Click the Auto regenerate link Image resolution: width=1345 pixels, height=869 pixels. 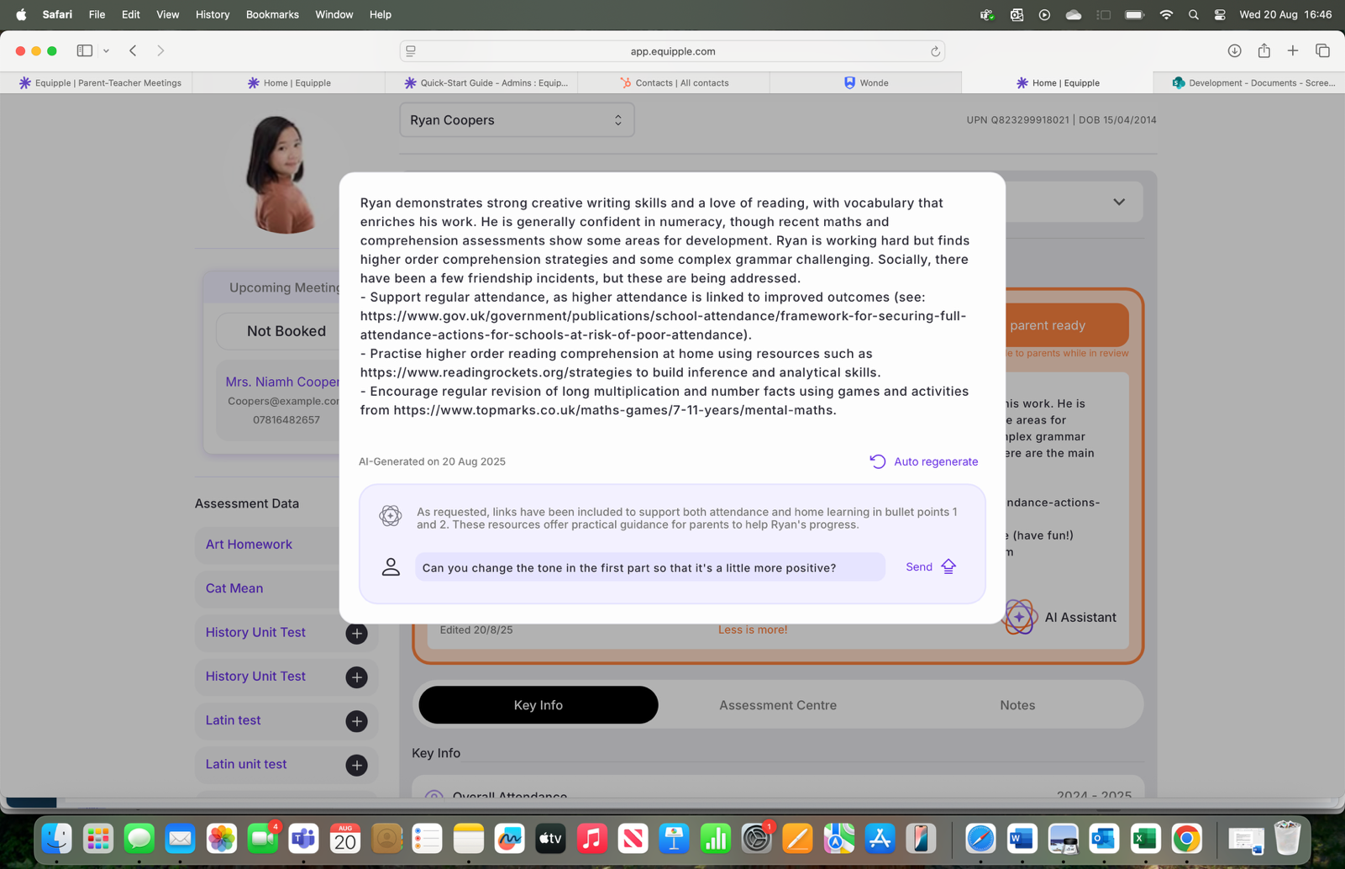point(935,461)
